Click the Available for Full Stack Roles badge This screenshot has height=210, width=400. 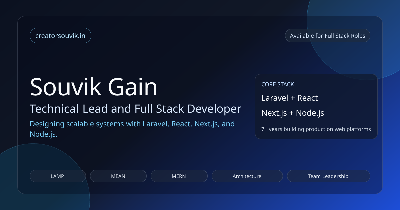(x=327, y=36)
